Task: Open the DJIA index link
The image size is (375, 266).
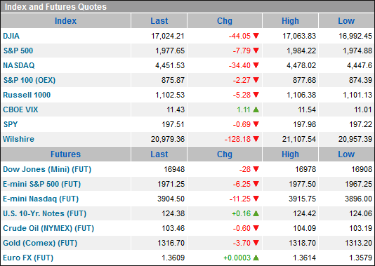Action: point(11,36)
